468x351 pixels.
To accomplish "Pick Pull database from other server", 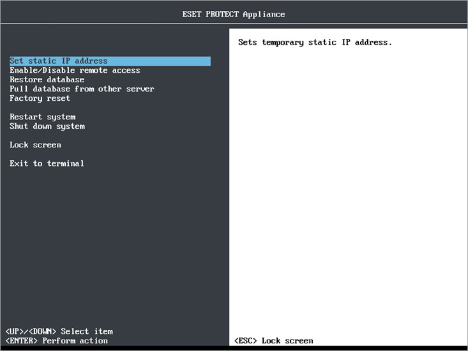I will [82, 89].
